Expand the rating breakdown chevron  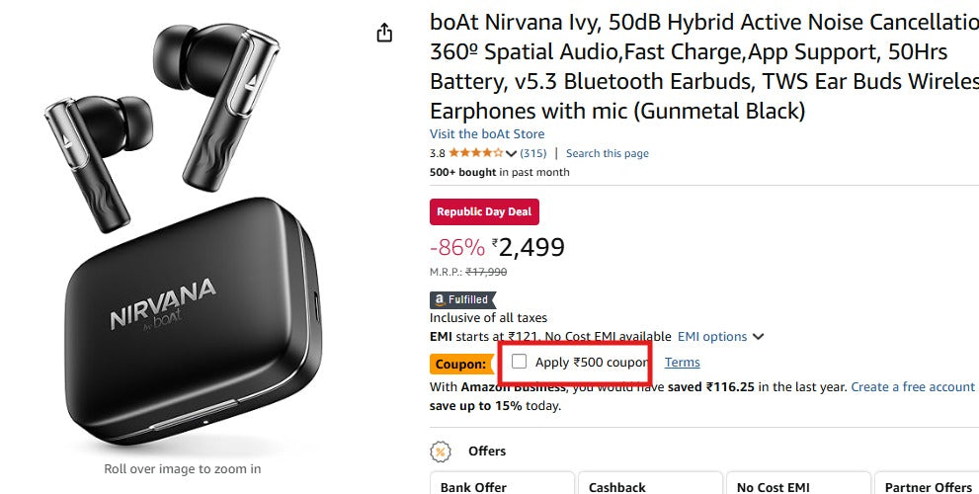(511, 153)
